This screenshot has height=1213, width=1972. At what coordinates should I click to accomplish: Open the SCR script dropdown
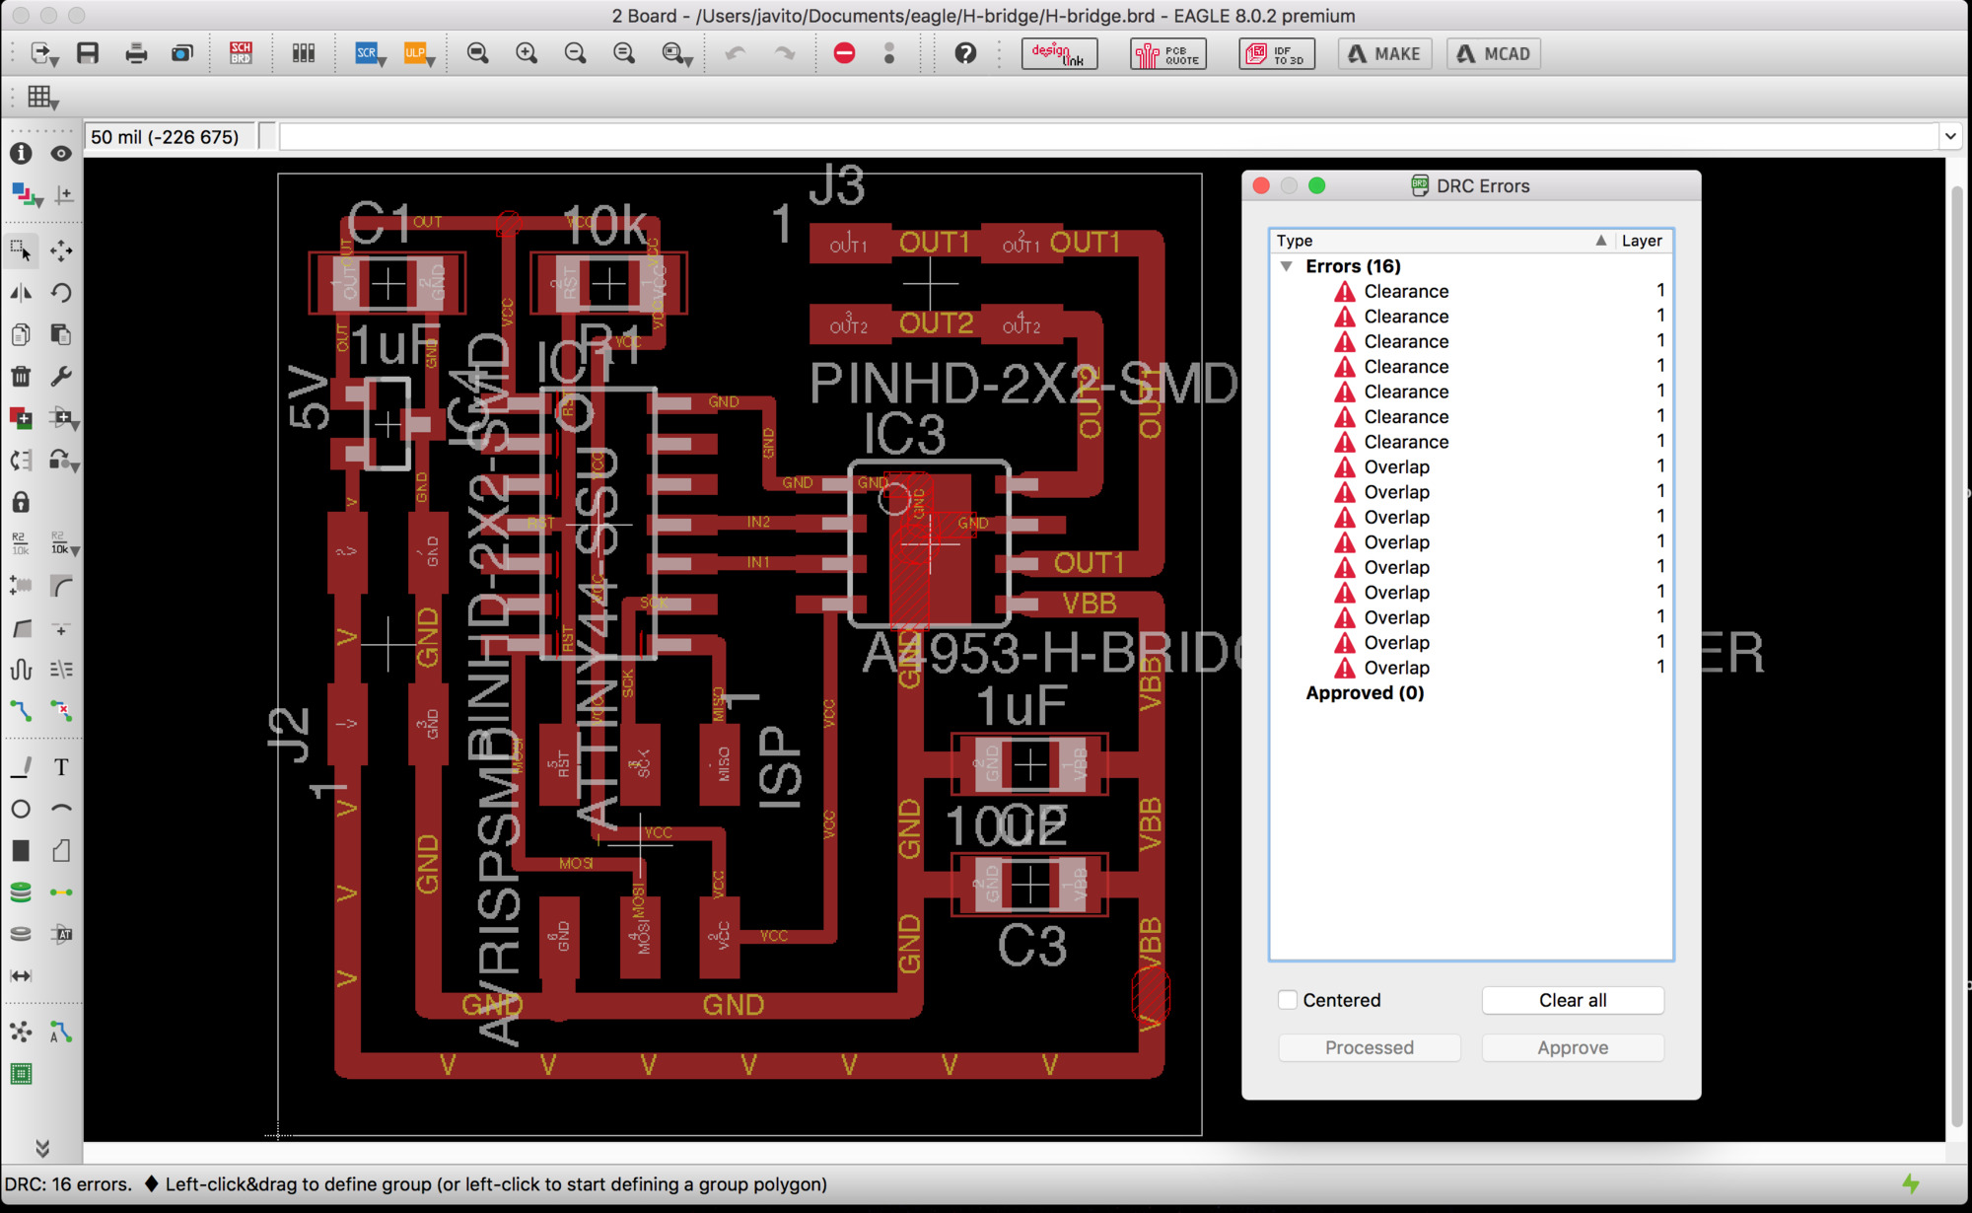click(370, 53)
